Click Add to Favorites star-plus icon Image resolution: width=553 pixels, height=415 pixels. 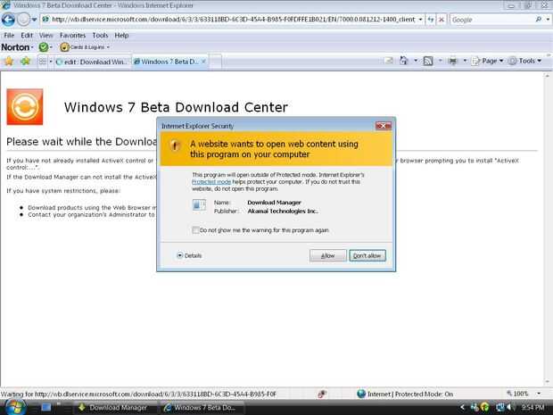pyautogui.click(x=25, y=62)
